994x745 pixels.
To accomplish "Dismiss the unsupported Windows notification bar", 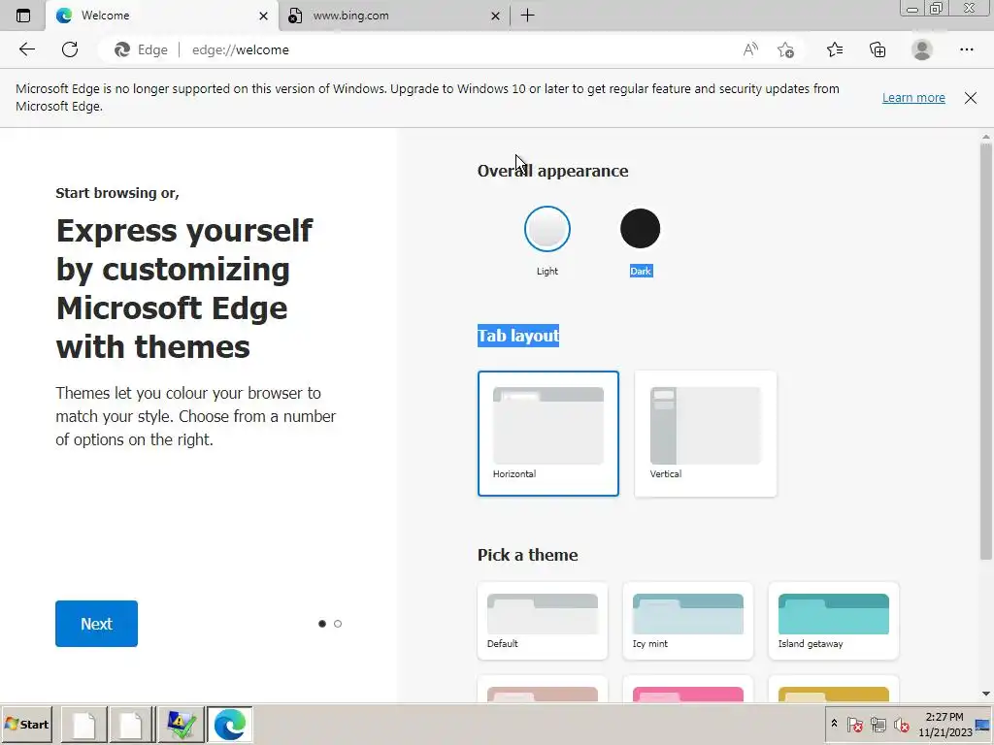I will coord(971,98).
